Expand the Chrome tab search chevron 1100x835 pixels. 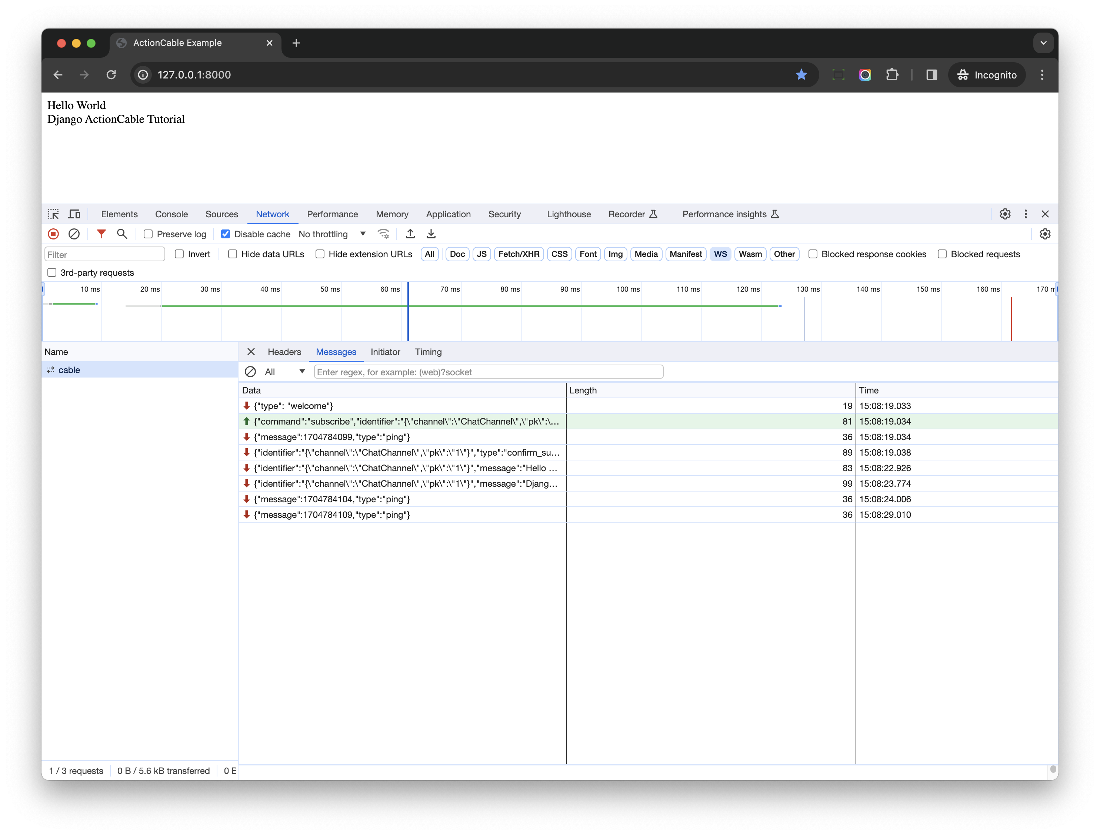pyautogui.click(x=1043, y=43)
